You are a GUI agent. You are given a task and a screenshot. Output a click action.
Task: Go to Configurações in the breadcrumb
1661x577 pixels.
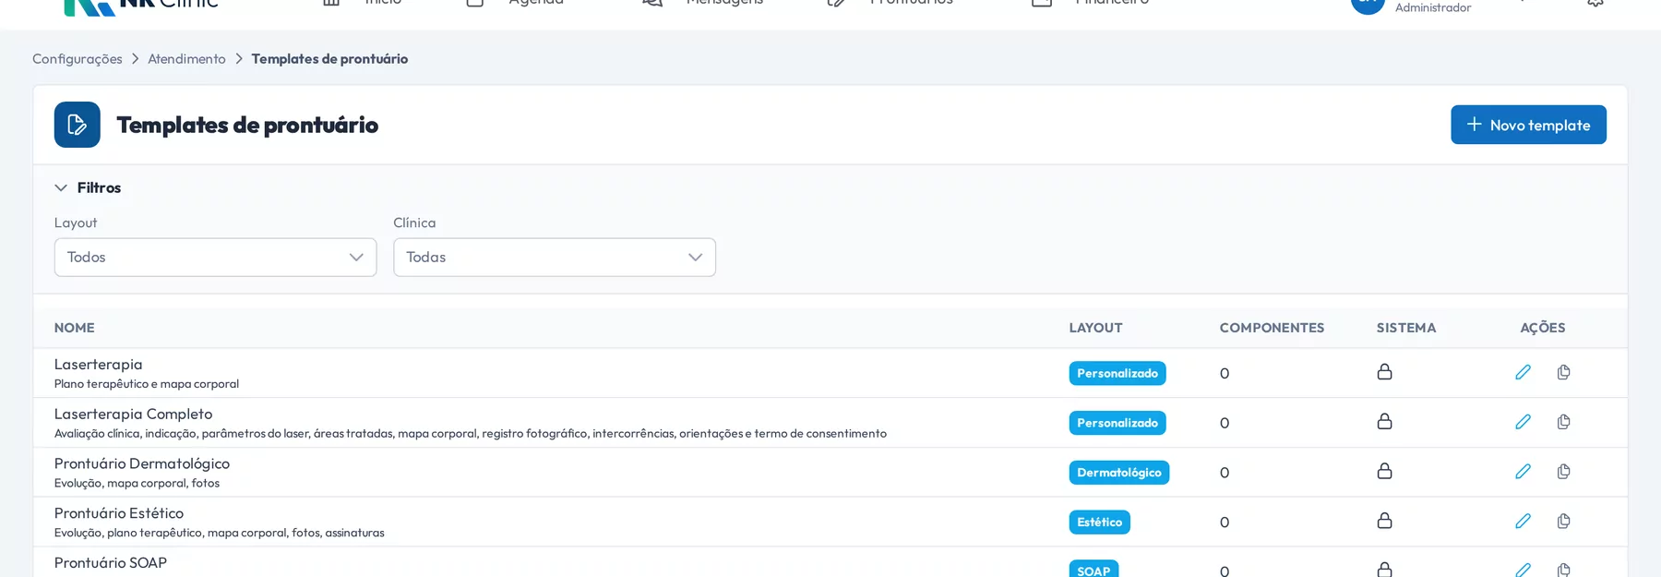tap(78, 59)
